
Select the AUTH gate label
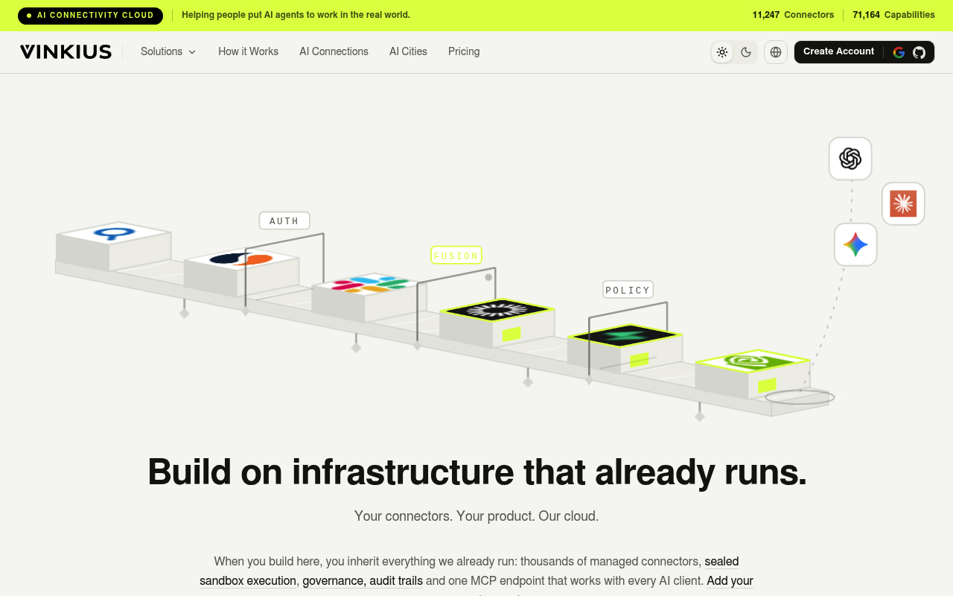(284, 221)
